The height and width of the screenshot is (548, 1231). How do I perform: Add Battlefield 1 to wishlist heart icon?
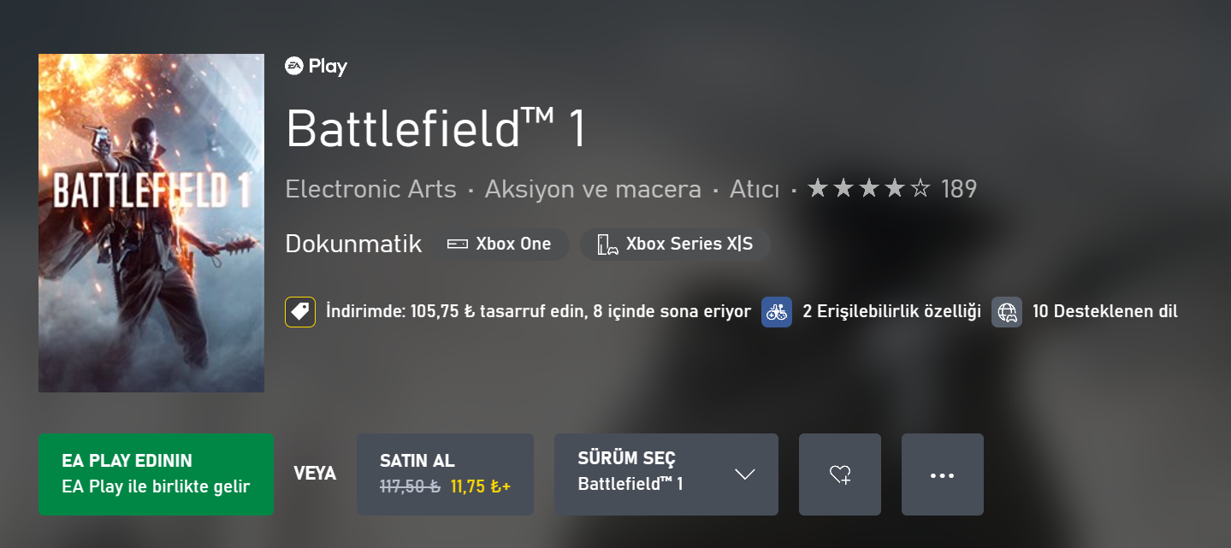click(x=840, y=474)
